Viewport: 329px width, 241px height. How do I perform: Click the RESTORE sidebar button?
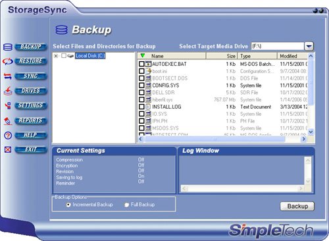point(31,61)
